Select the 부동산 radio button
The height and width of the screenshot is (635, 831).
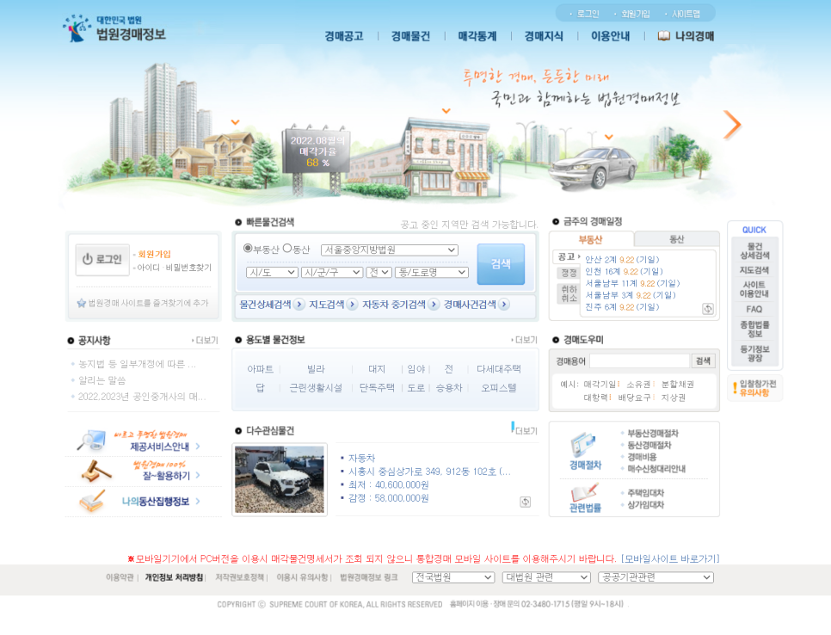[248, 249]
